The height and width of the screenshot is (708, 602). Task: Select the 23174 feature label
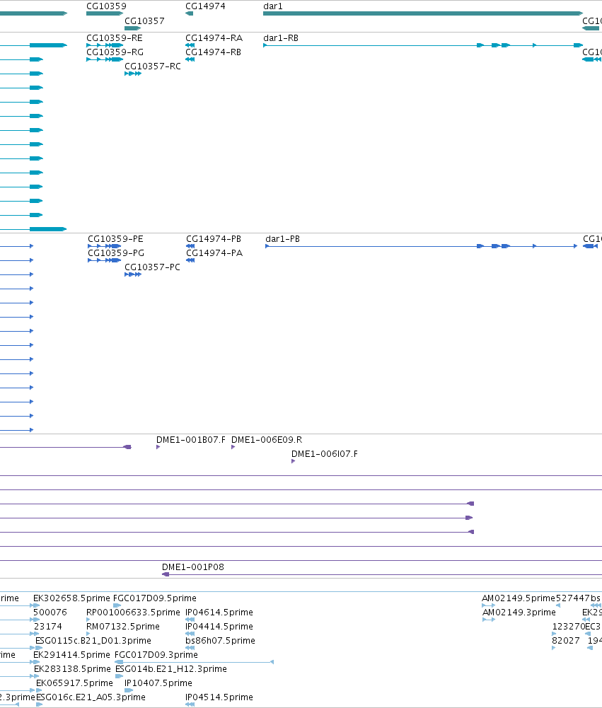pyautogui.click(x=48, y=627)
